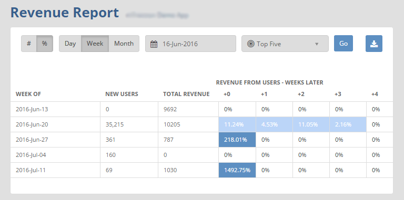Screen dimensions: 404x200
Task: Select the Week granularity option
Action: click(95, 44)
